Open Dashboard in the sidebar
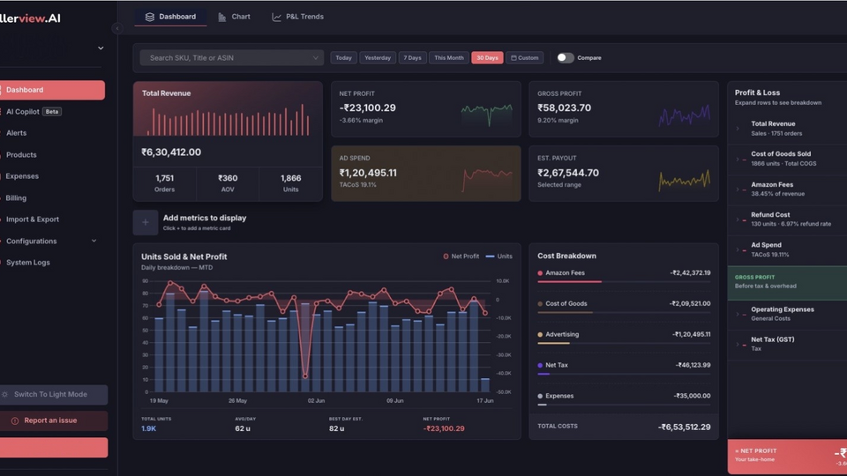The width and height of the screenshot is (847, 476). click(x=52, y=90)
